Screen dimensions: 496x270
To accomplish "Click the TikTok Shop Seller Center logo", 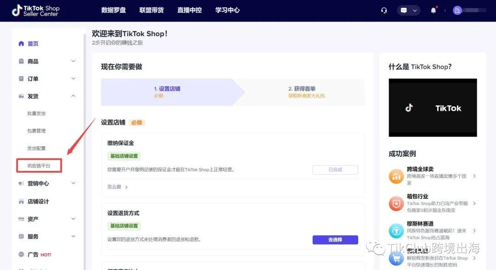I will [x=36, y=11].
